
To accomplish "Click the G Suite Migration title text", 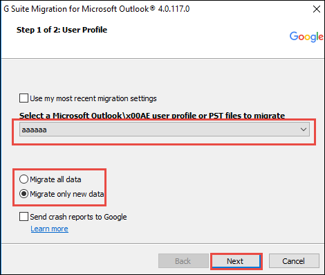I will [97, 9].
